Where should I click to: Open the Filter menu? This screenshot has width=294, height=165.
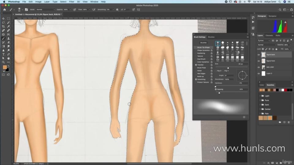(71, 2)
